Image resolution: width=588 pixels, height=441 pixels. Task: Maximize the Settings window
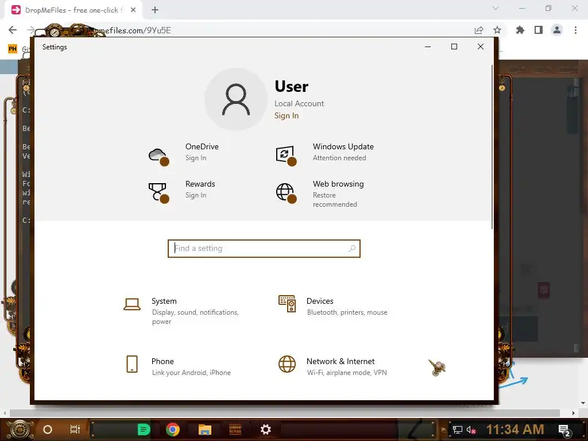coord(454,47)
